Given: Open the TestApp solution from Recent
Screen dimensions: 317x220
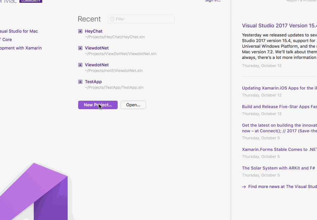Looking at the screenshot, I should (93, 82).
